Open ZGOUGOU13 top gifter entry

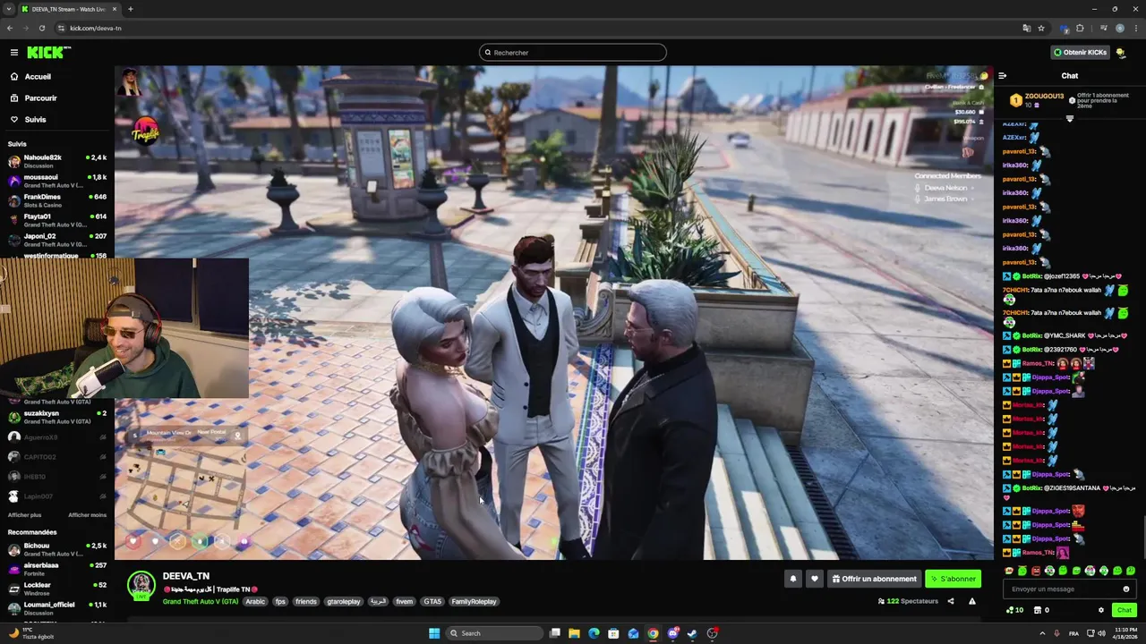(x=1037, y=100)
